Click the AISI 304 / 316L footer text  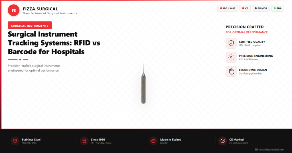[29, 143]
